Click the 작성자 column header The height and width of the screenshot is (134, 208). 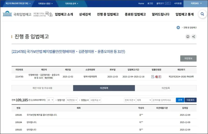tap(141, 108)
